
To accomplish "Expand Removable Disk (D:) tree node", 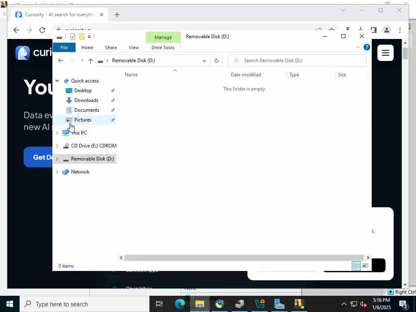I will click(x=57, y=159).
